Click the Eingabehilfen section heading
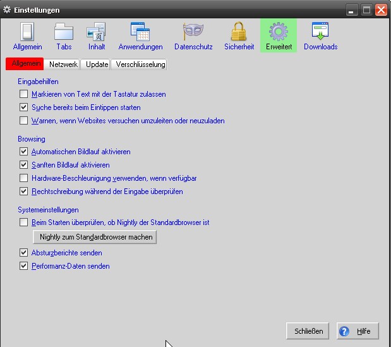The width and height of the screenshot is (391, 347). (x=38, y=82)
